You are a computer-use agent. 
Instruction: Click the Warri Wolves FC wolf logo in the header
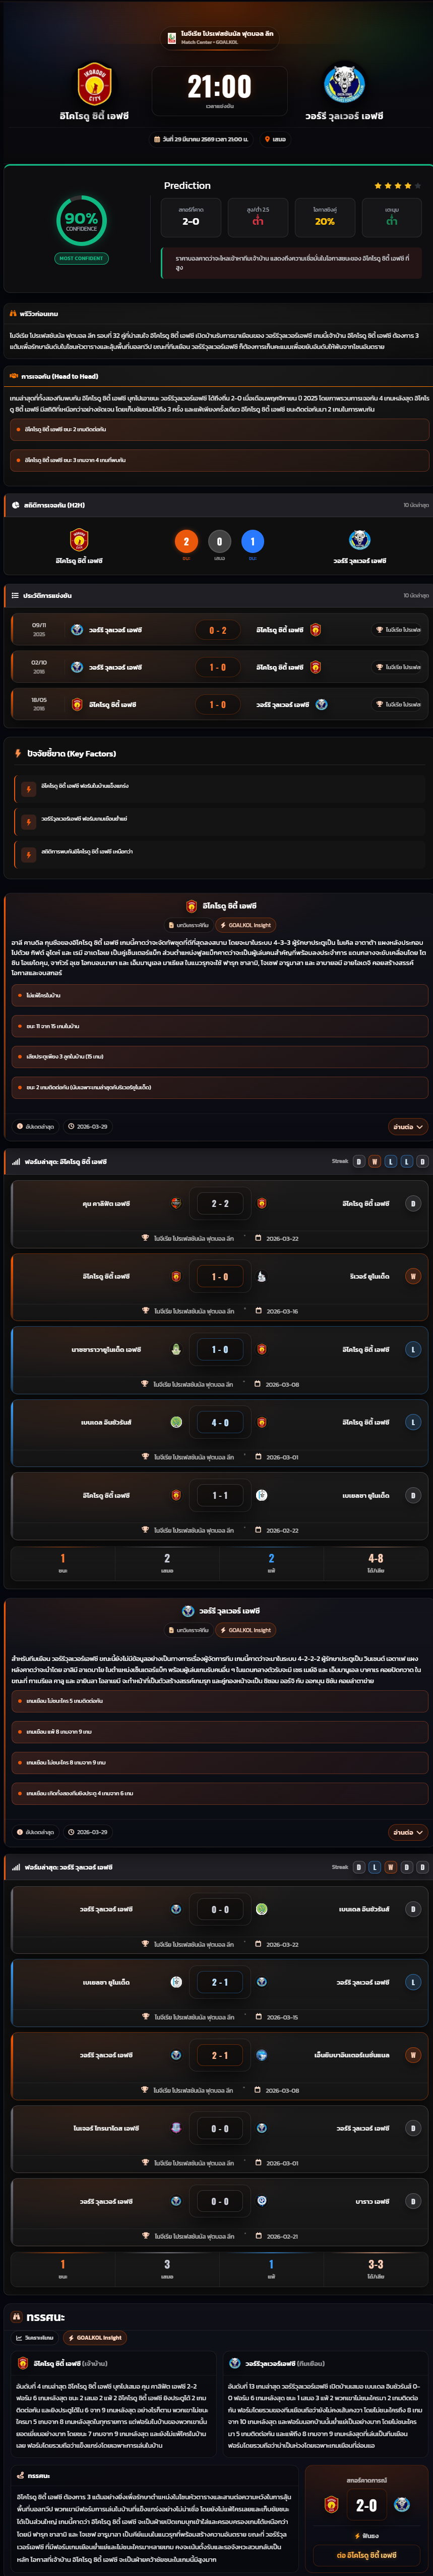pos(344,85)
